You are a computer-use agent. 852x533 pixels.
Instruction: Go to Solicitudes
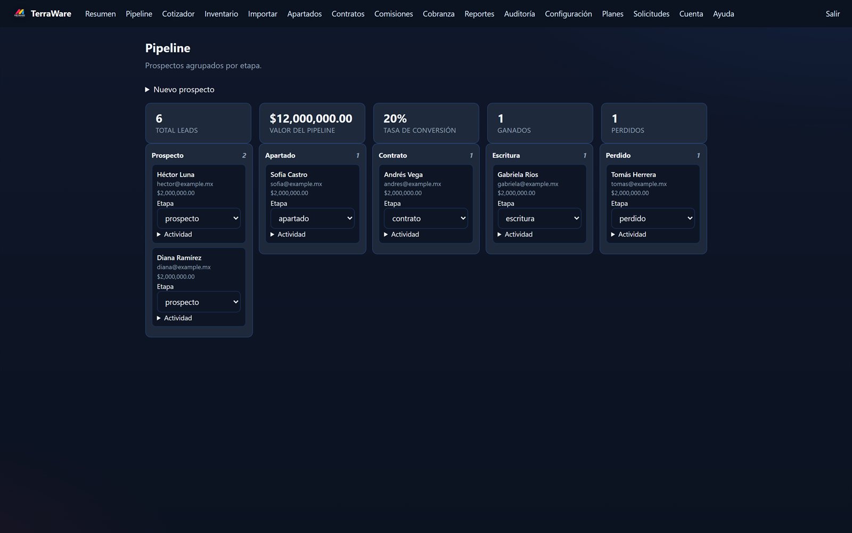click(651, 14)
